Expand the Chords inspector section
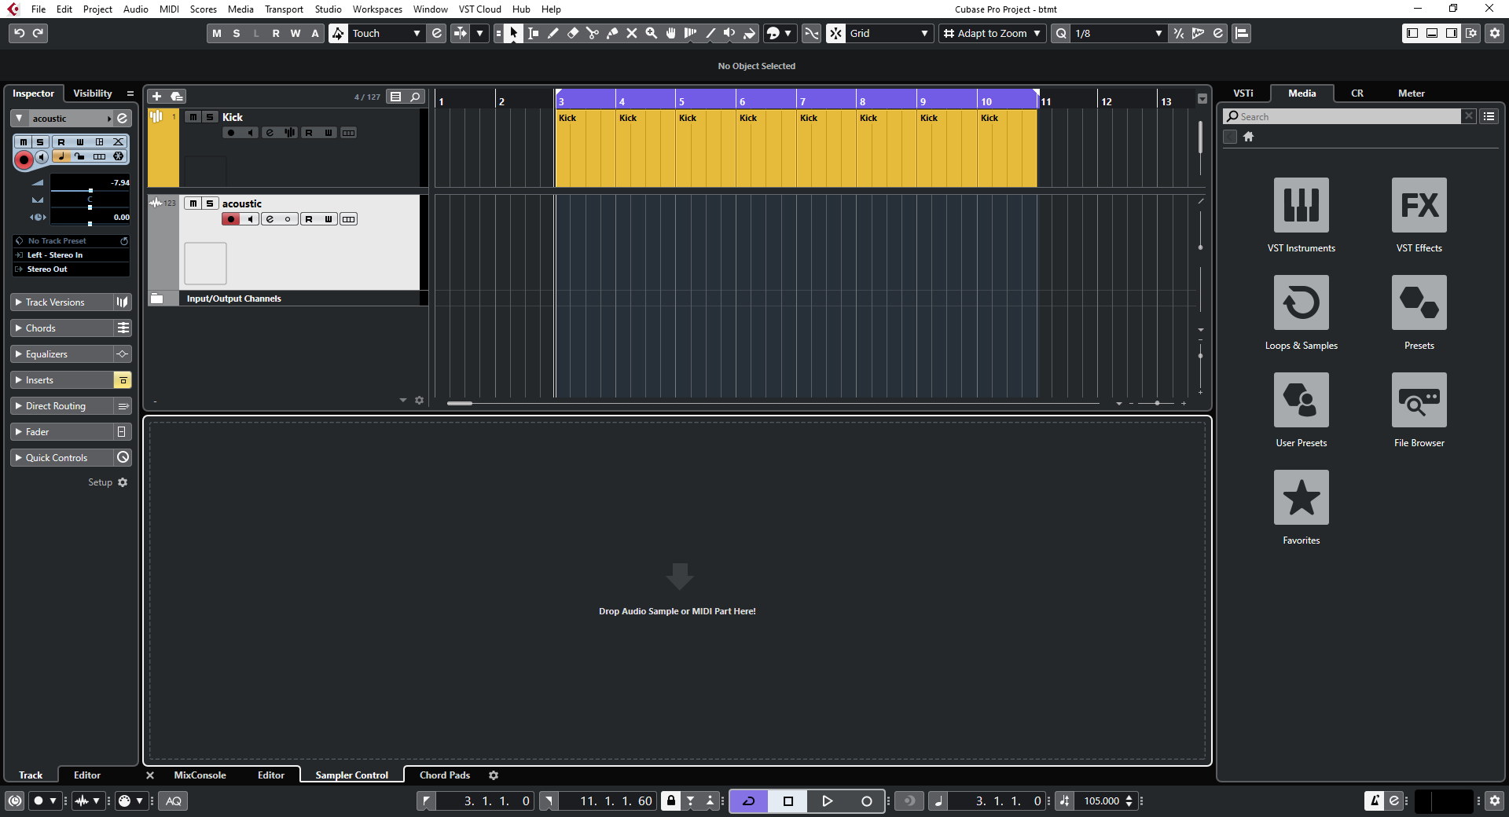Image resolution: width=1509 pixels, height=817 pixels. 62,328
